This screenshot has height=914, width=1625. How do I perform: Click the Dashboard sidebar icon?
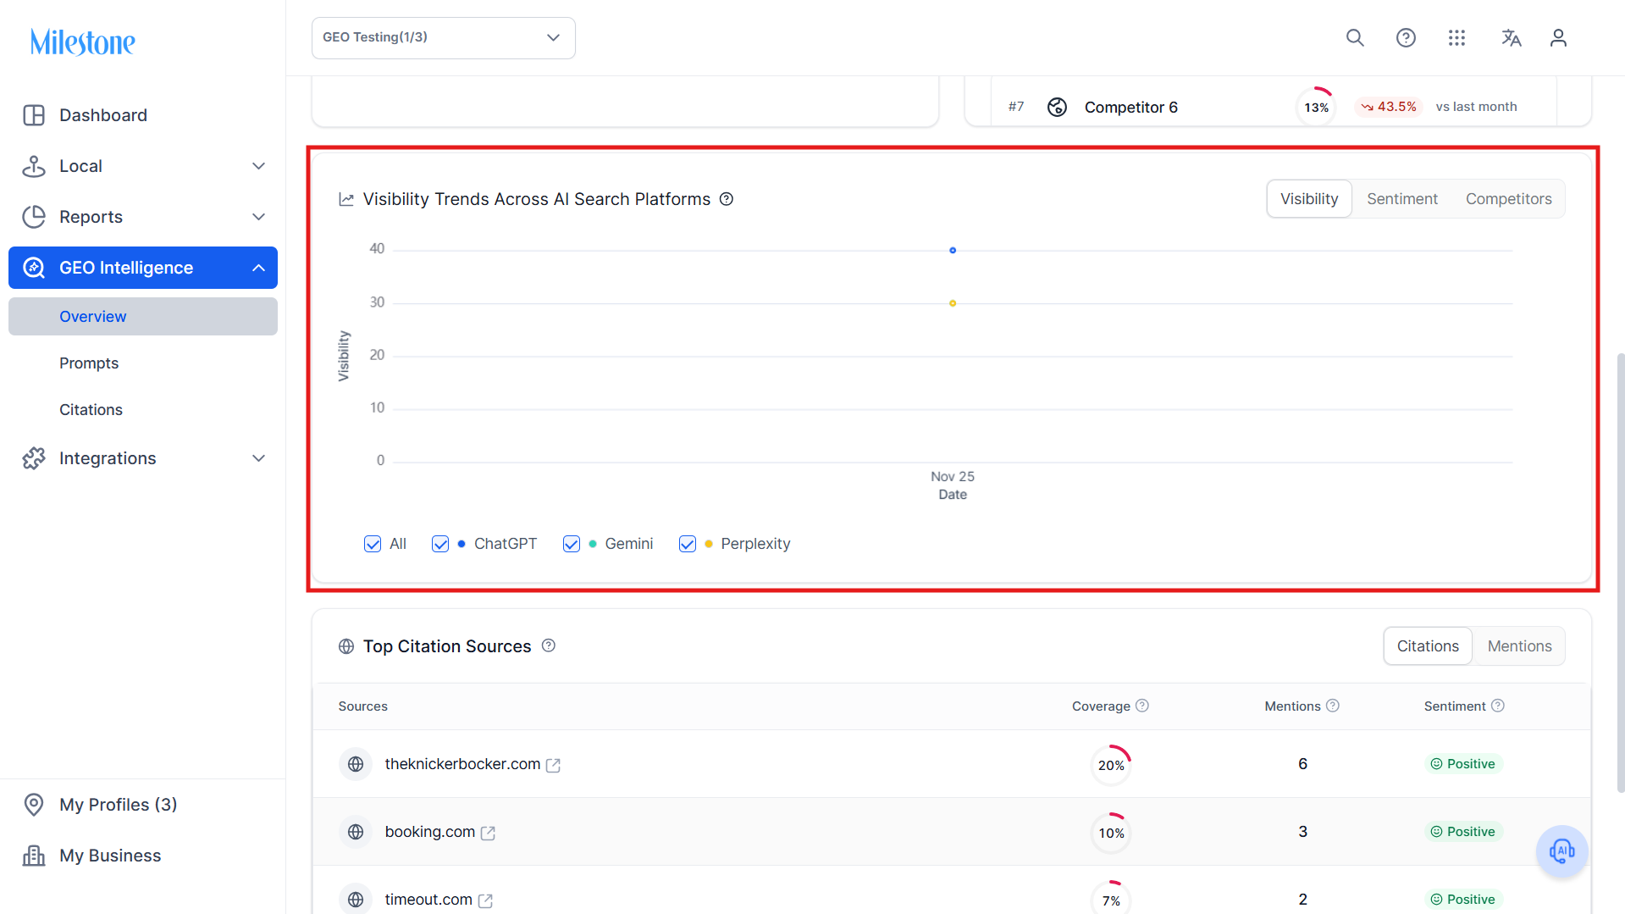click(34, 115)
